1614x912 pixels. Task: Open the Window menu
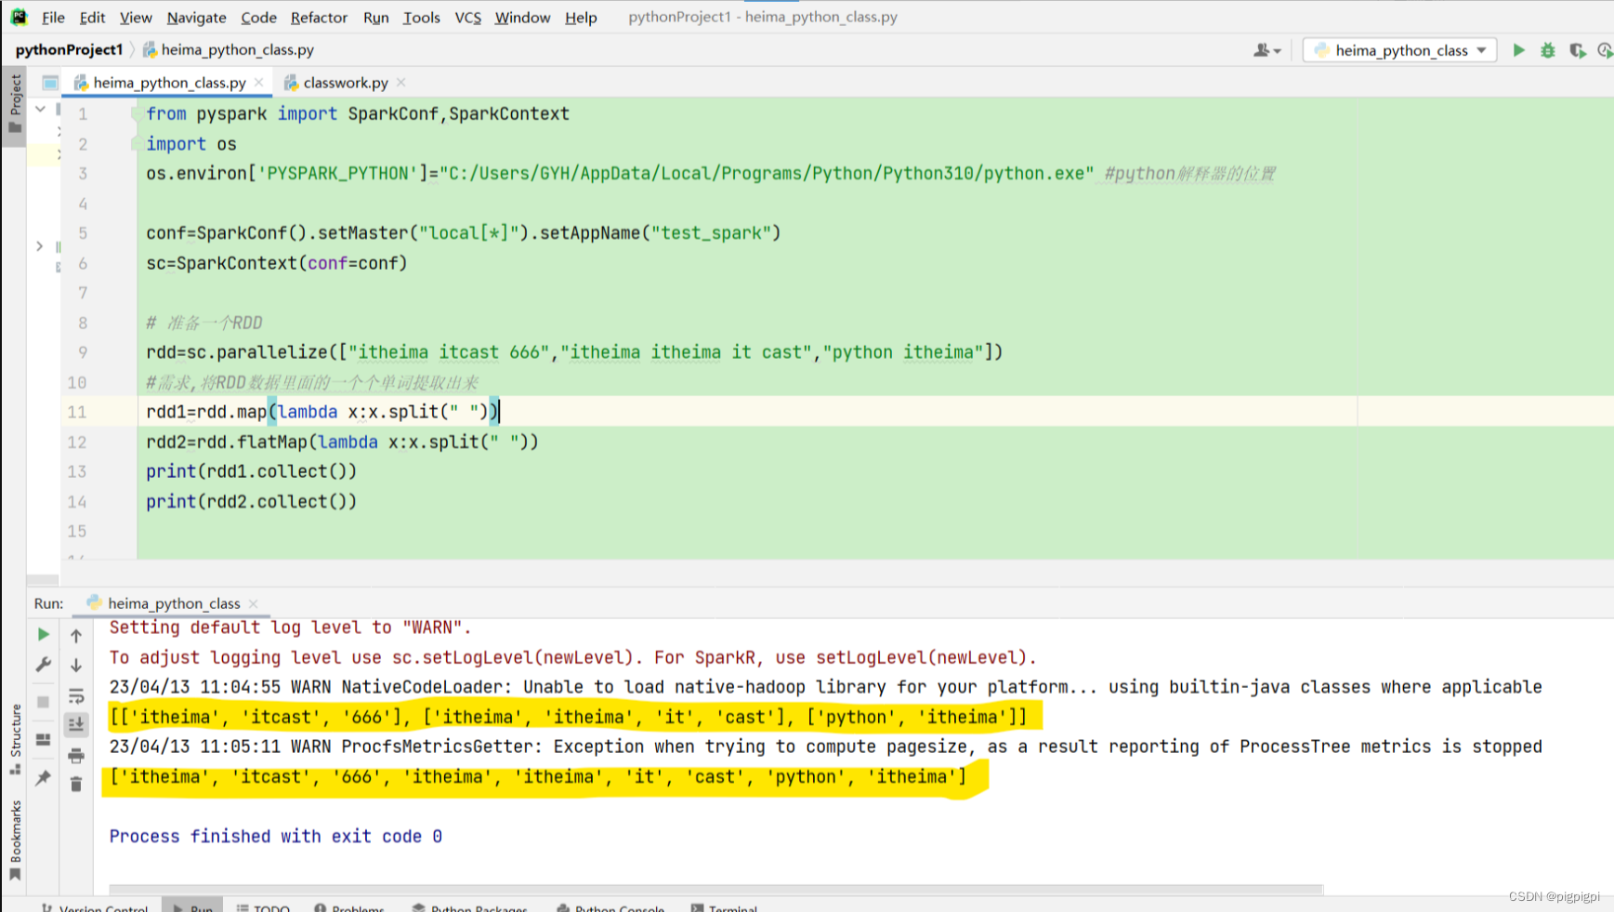click(x=522, y=17)
